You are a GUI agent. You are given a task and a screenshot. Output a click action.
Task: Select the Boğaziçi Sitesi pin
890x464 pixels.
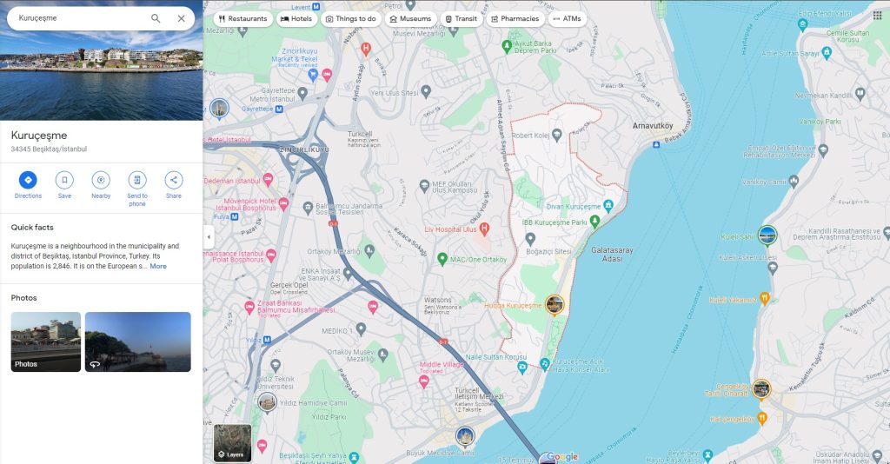530,239
